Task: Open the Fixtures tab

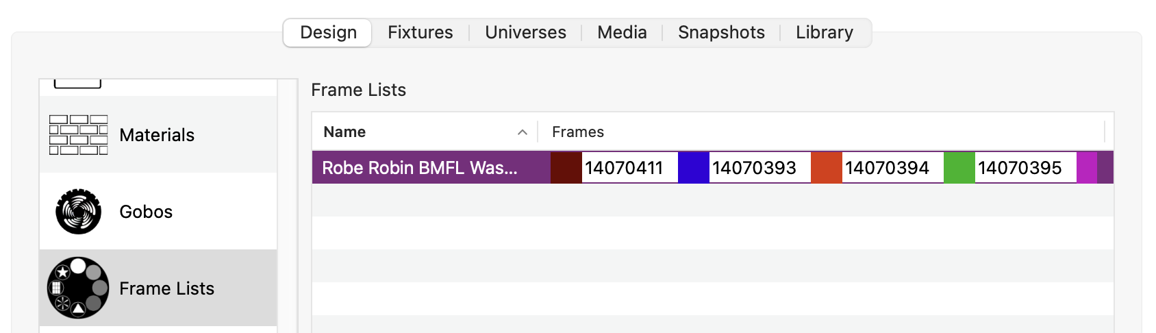Action: click(420, 32)
